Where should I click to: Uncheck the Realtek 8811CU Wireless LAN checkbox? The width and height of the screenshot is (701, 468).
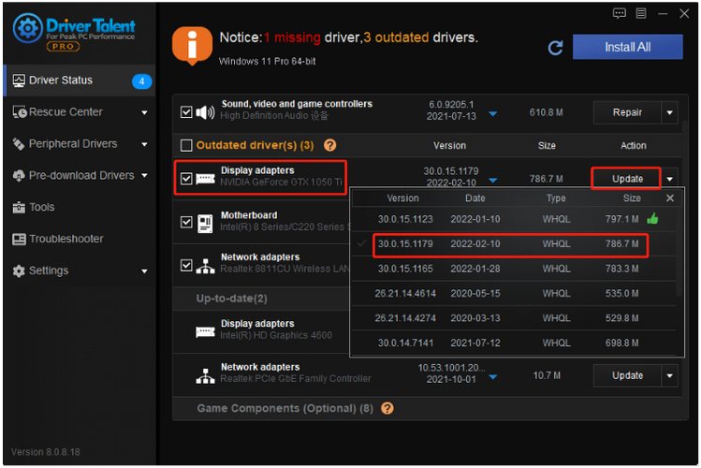pyautogui.click(x=186, y=266)
